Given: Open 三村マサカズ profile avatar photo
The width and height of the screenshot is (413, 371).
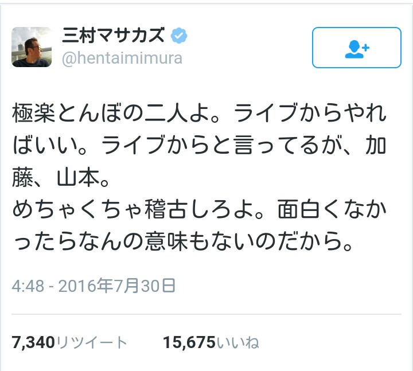Looking at the screenshot, I should pos(32,46).
